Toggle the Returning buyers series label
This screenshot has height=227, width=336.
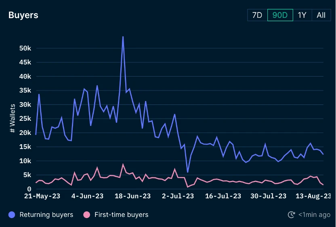[46, 215]
